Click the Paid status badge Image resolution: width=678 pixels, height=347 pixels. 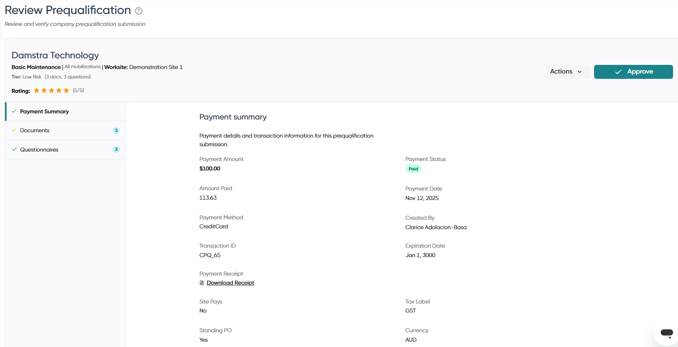pos(413,169)
